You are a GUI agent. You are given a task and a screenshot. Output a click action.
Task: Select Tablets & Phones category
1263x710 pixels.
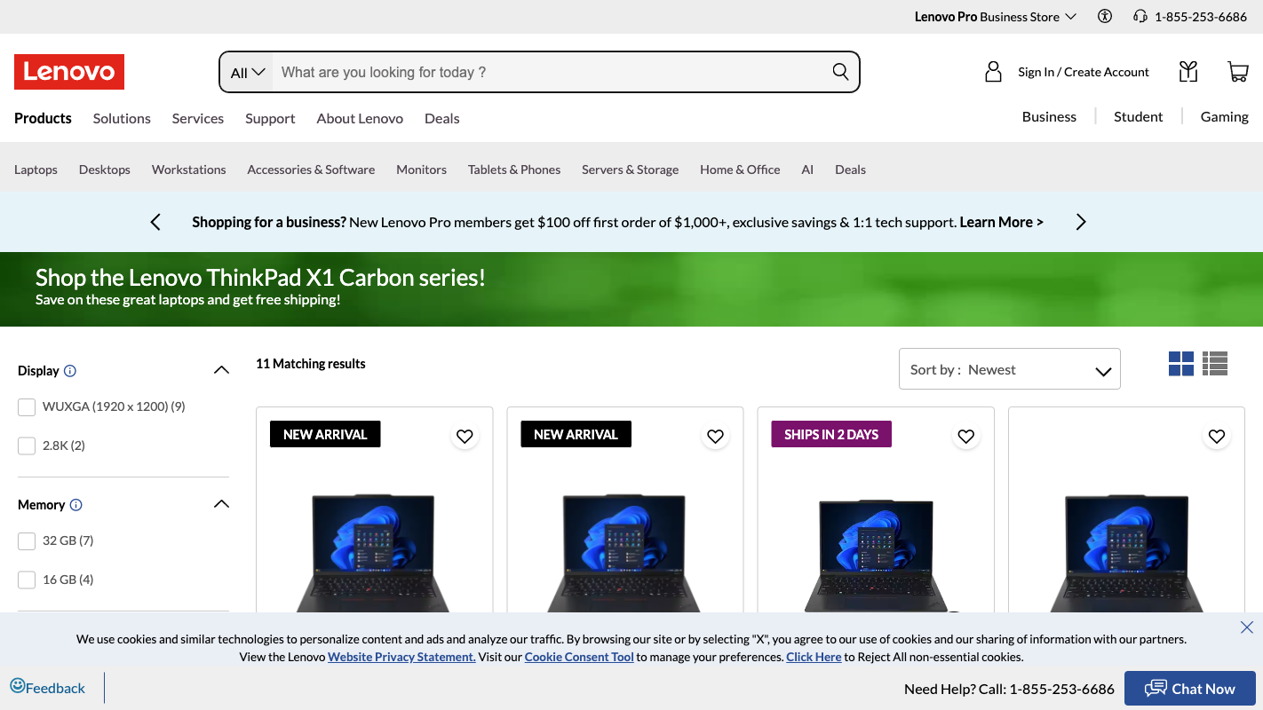pos(514,170)
